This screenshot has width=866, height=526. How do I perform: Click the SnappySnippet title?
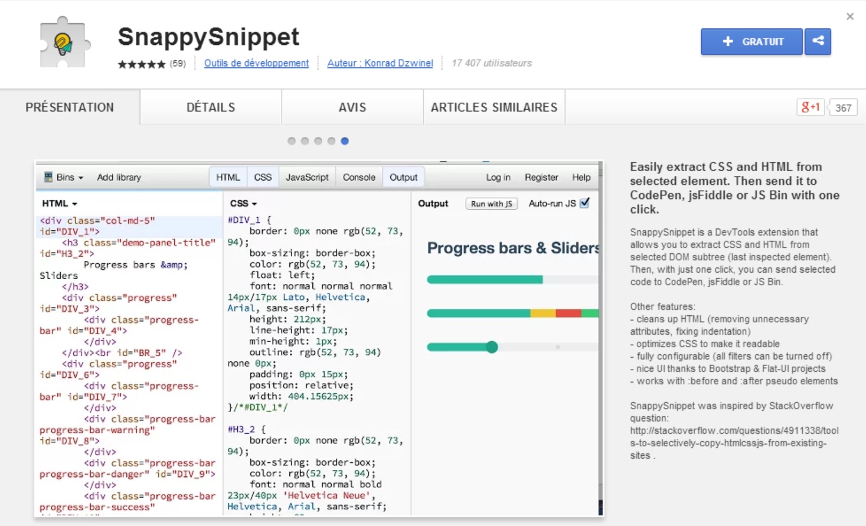208,37
